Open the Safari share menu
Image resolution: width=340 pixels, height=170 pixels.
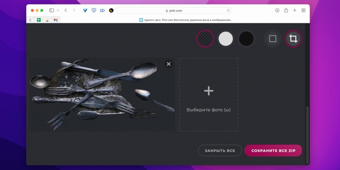[286, 10]
